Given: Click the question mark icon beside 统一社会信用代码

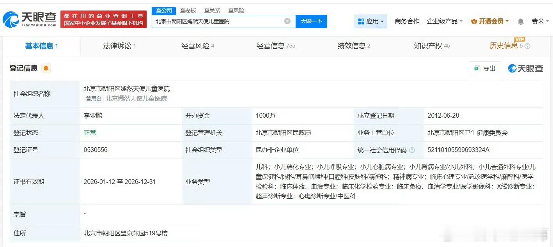Looking at the screenshot, I should [412, 150].
